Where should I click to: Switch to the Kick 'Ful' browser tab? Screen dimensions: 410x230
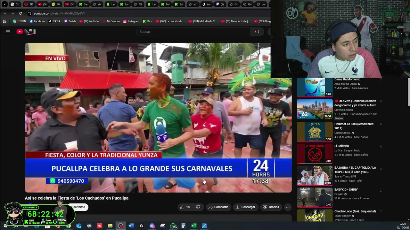(166, 4)
